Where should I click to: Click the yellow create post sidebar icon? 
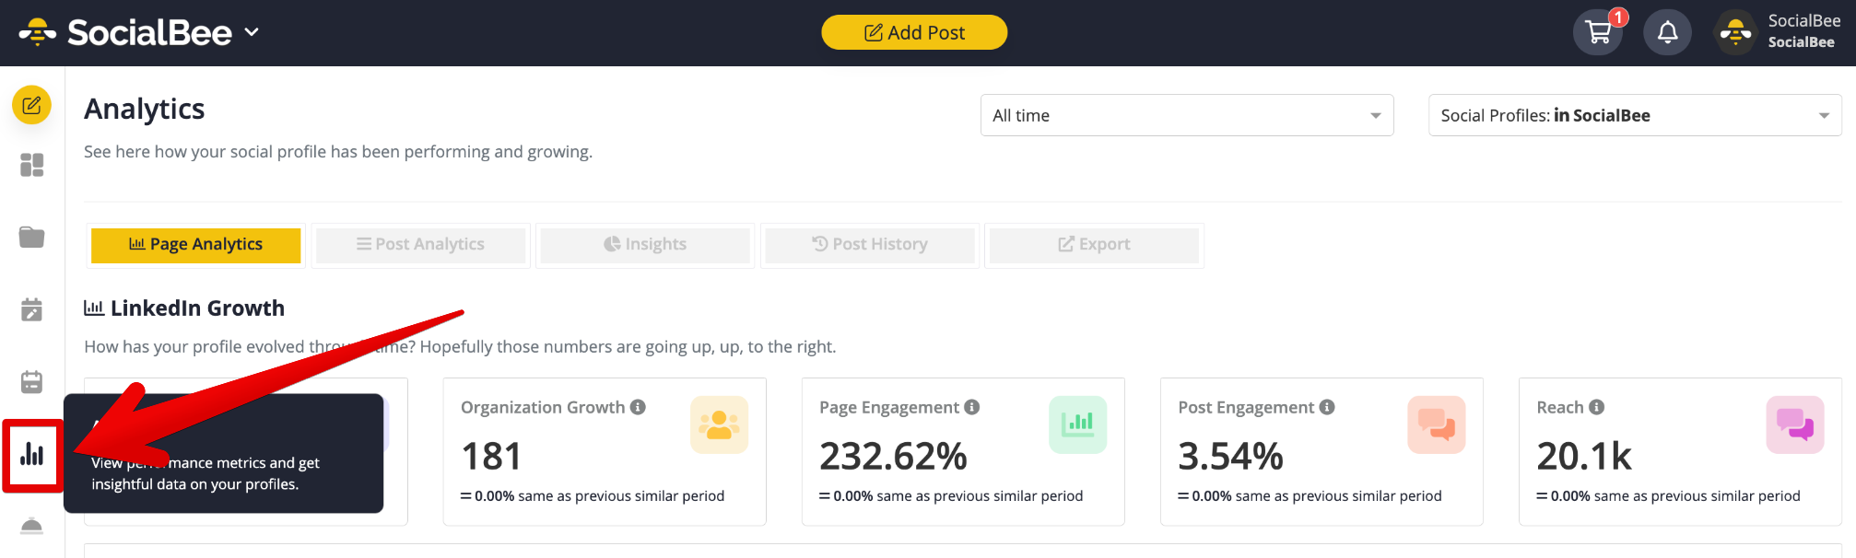click(31, 105)
